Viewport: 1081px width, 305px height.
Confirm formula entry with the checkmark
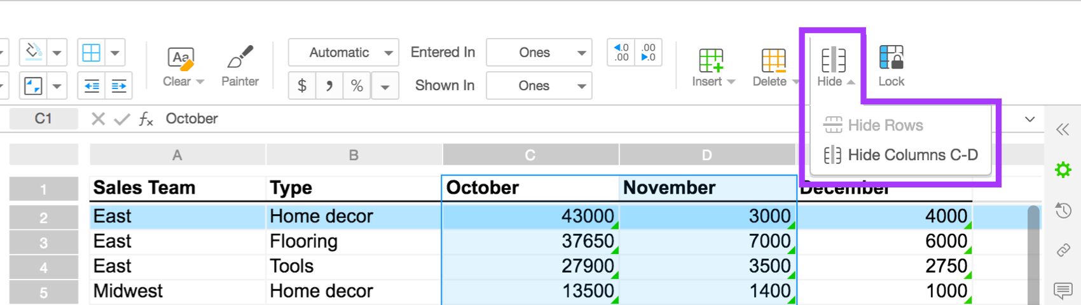click(122, 119)
